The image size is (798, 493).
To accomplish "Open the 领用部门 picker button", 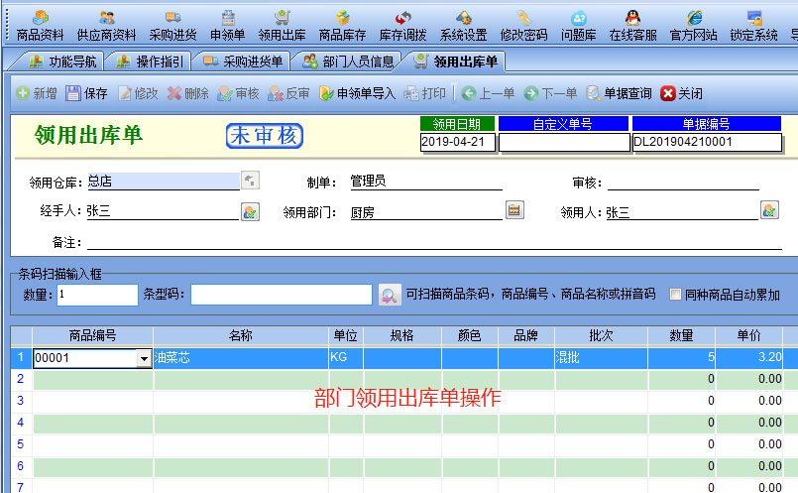I will click(x=514, y=210).
